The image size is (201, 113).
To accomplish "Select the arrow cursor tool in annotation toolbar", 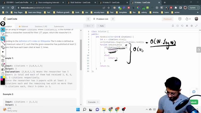I will click(3, 34).
